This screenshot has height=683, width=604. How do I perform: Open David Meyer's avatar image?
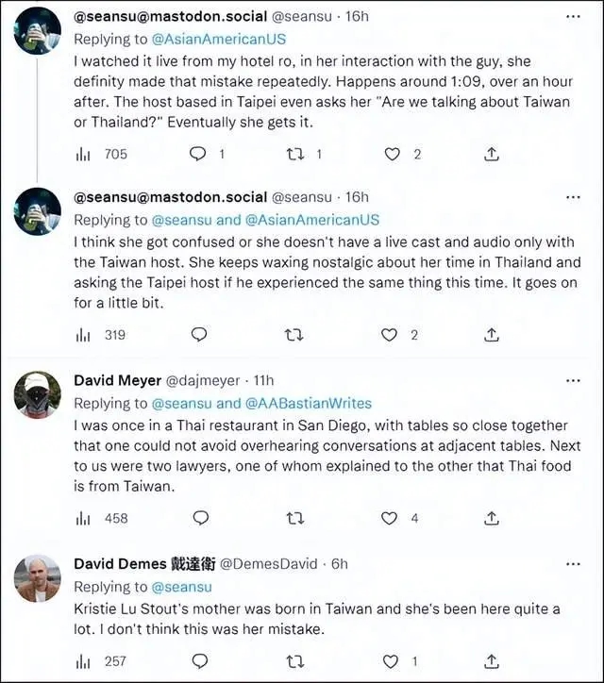tap(38, 396)
